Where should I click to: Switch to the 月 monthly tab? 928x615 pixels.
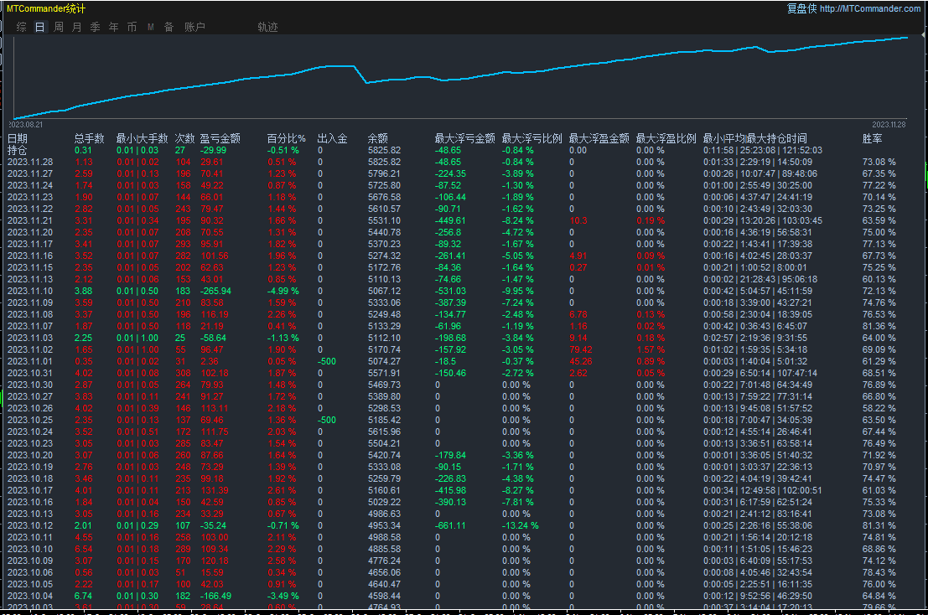point(77,27)
